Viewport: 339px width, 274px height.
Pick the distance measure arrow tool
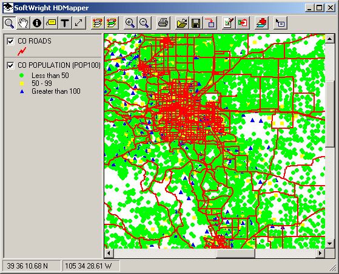[x=79, y=23]
